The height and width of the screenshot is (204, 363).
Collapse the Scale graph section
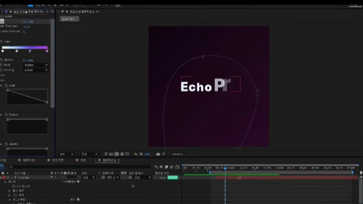(x=2, y=86)
